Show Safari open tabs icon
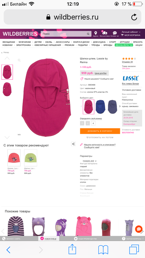 tap(134, 249)
